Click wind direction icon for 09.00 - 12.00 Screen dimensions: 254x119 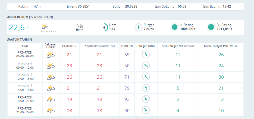click(x=146, y=66)
